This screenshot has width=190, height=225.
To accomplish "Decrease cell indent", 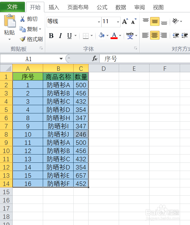I will [176, 35].
